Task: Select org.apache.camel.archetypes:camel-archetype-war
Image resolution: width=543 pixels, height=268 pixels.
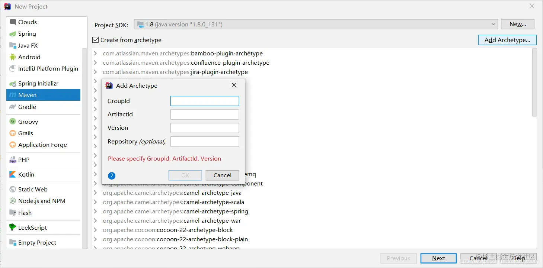Action: [x=172, y=220]
